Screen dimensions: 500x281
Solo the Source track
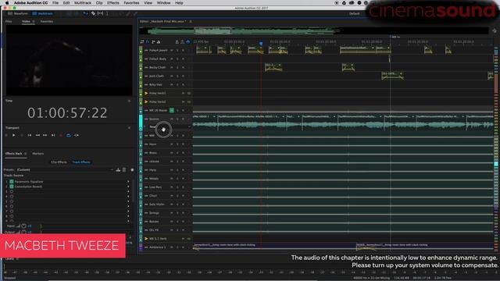[177, 119]
